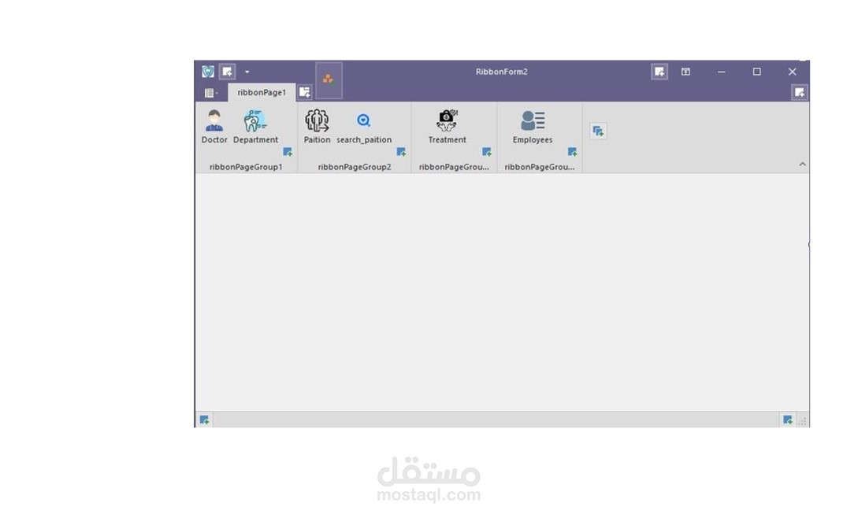Add item to the Treatment page group
Screen dimensions: 858x514
(x=486, y=152)
